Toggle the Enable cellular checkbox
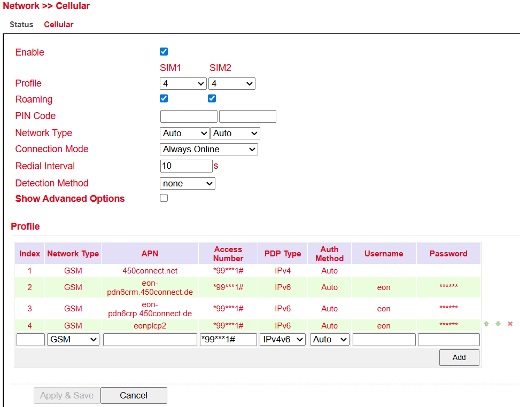The image size is (520, 407). click(164, 52)
